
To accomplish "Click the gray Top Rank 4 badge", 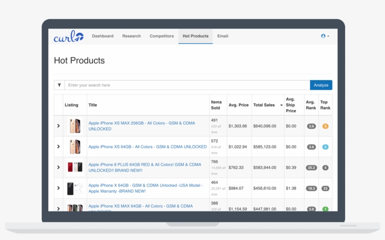I will pos(325,168).
